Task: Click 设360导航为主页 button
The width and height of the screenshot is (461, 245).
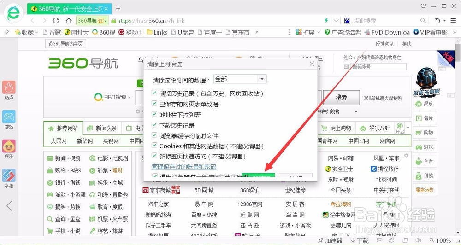Action: click(65, 44)
